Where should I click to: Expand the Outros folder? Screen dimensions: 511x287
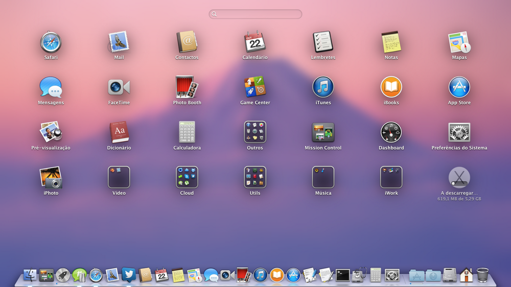pyautogui.click(x=254, y=132)
